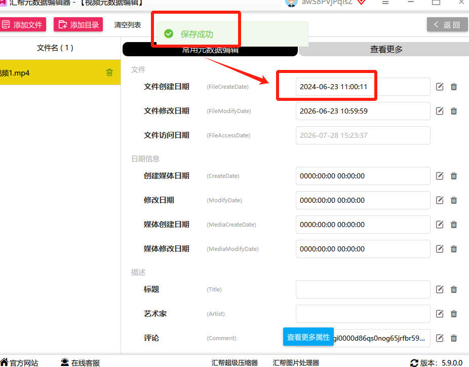Open the 官方网站 link
This screenshot has width=469, height=367.
coord(19,363)
